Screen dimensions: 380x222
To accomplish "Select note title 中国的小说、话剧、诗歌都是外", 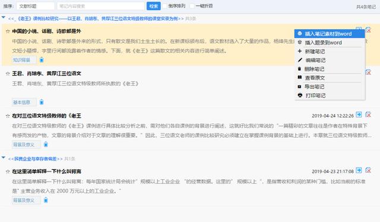I will point(46,31).
